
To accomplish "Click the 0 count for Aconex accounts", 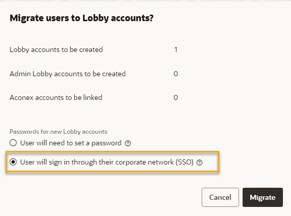I will point(176,97).
